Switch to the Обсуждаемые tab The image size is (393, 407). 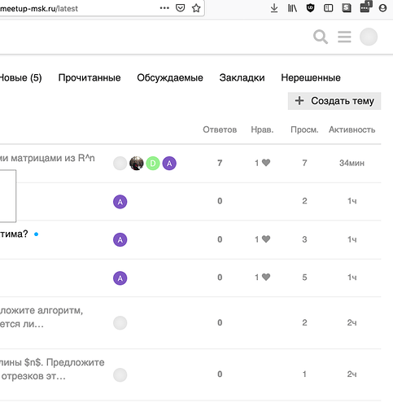point(170,78)
